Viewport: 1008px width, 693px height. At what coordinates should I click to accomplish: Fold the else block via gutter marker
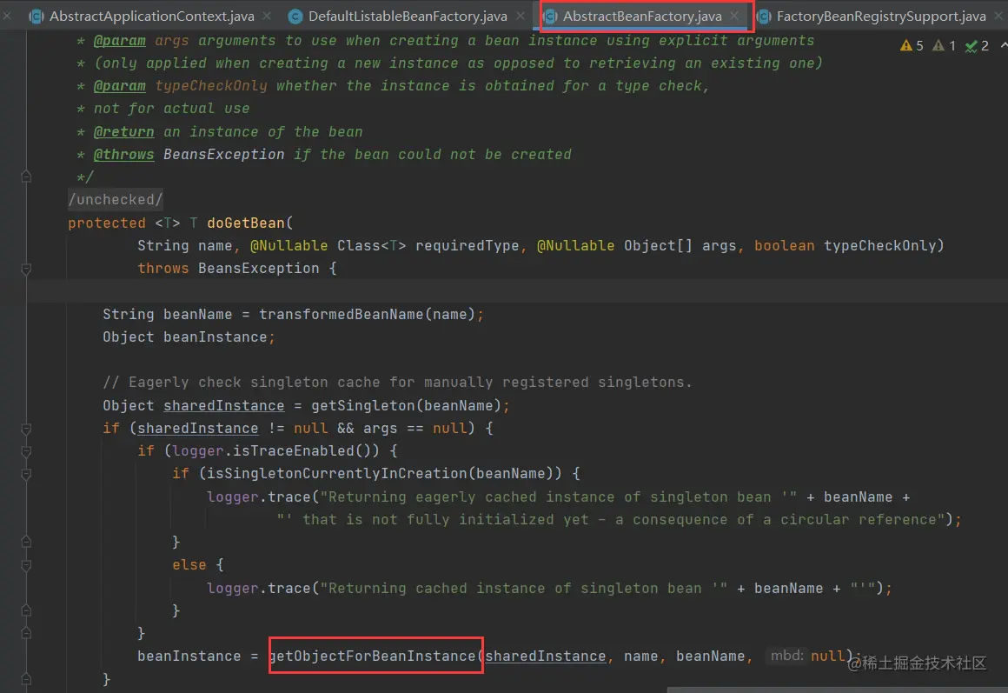[x=26, y=565]
